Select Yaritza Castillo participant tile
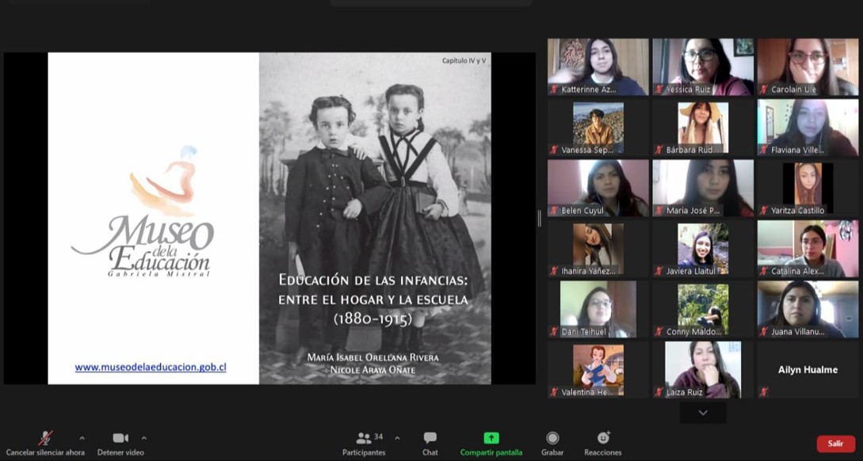This screenshot has height=461, width=863. pos(808,189)
